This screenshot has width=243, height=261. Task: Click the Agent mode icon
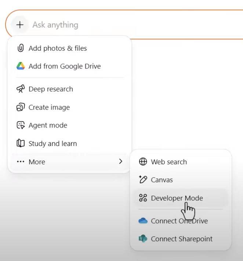pyautogui.click(x=21, y=125)
